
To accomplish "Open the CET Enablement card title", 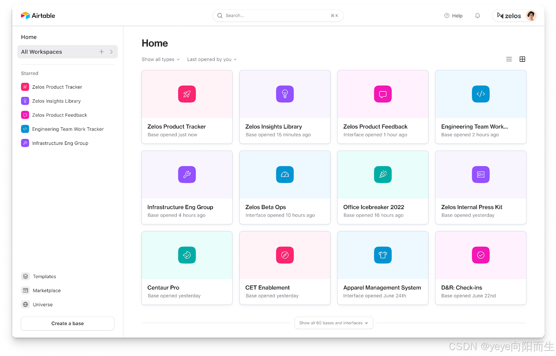I will (x=268, y=288).
